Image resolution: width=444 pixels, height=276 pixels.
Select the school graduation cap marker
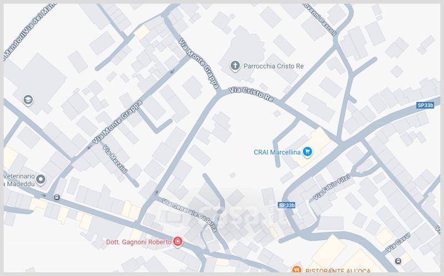point(28,100)
